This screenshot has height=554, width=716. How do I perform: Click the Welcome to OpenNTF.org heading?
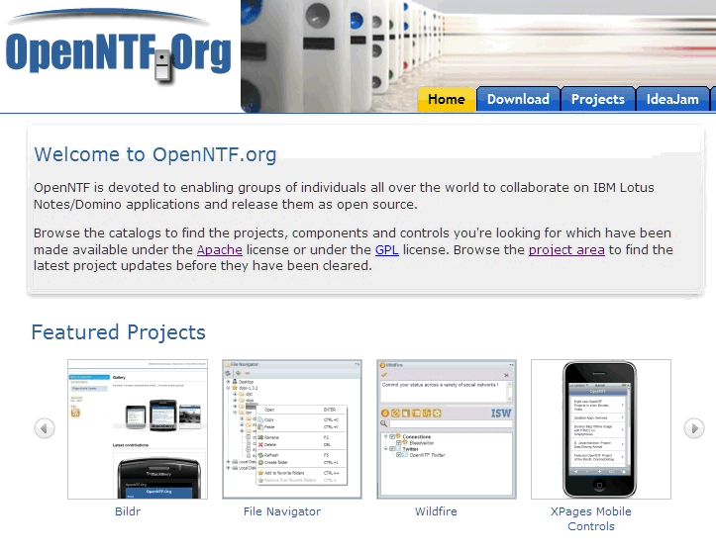pyautogui.click(x=155, y=154)
